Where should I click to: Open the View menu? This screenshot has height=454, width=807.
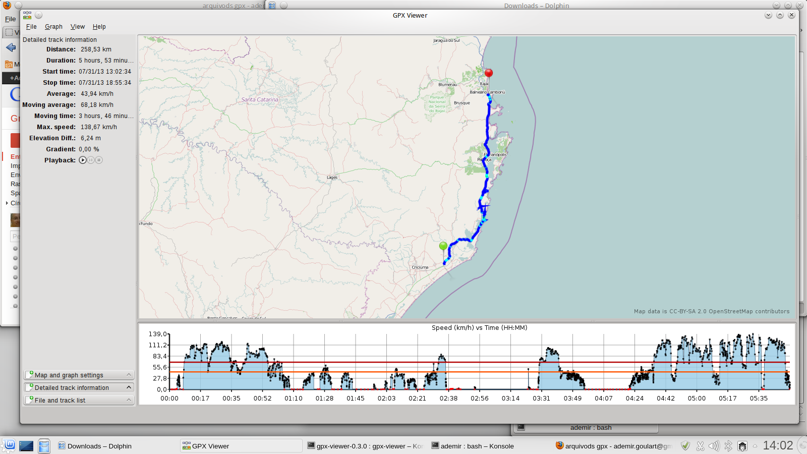pos(77,27)
